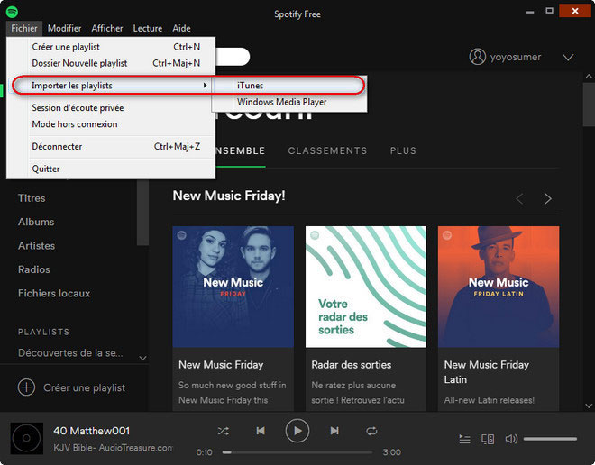
Task: Click the plus icon for Créer une playlist
Action: tap(26, 387)
